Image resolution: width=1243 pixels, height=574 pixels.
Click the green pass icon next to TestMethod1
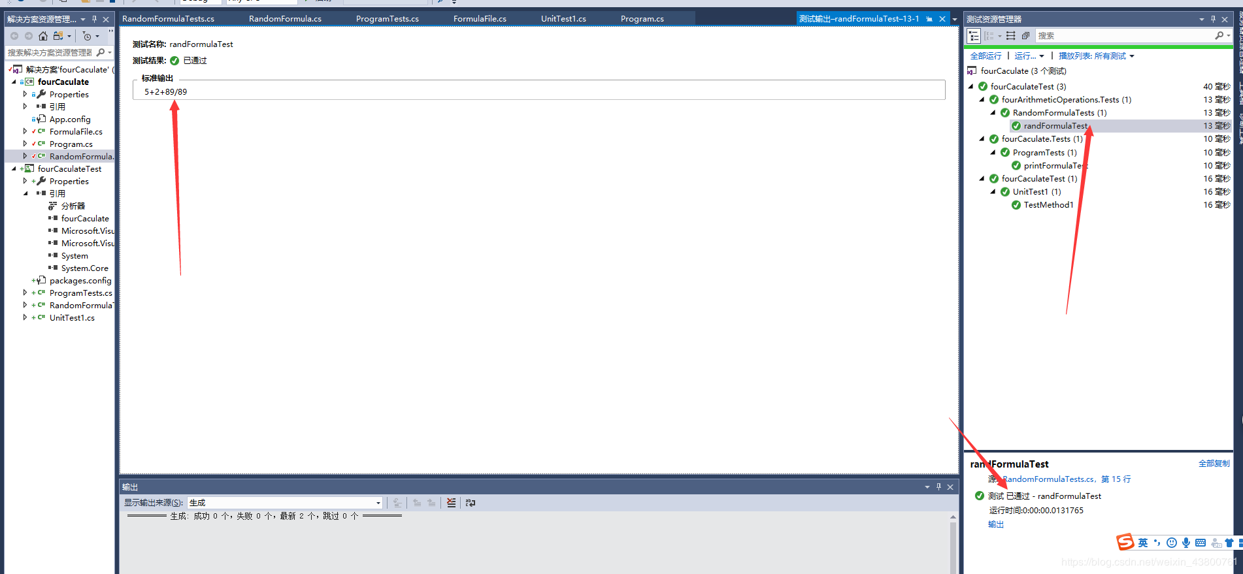click(x=1016, y=205)
